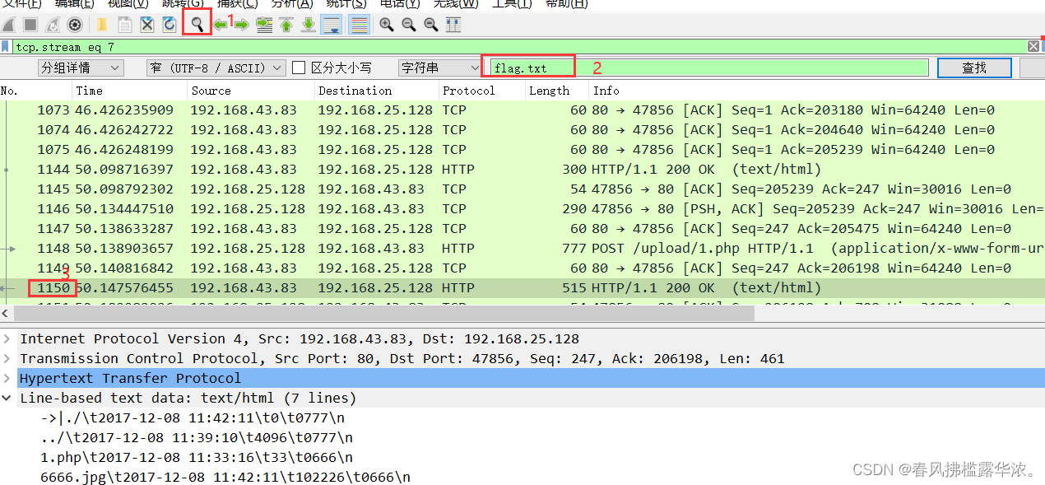Go back in packet history
Viewport: 1045px width, 485px height.
click(x=221, y=25)
